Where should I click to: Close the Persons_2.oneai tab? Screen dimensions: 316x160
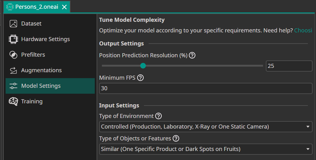[x=64, y=7]
